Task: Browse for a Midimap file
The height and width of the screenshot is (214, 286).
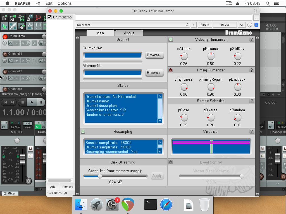Action: point(154,73)
